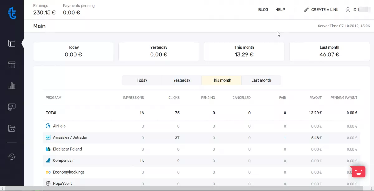Click Aviasales payout value 5.48 €

[316, 138]
